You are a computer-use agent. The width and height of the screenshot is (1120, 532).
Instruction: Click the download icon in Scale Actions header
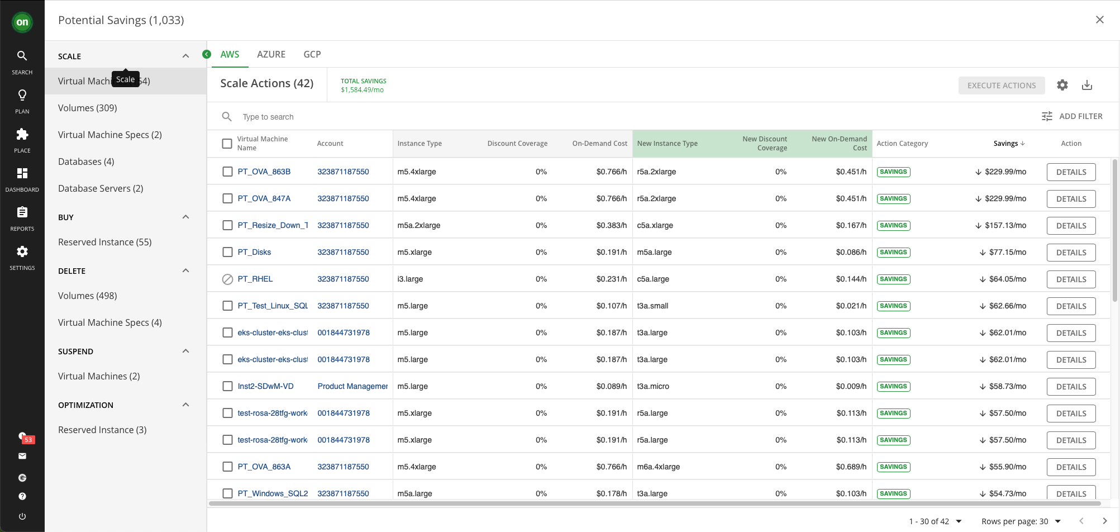coord(1086,85)
